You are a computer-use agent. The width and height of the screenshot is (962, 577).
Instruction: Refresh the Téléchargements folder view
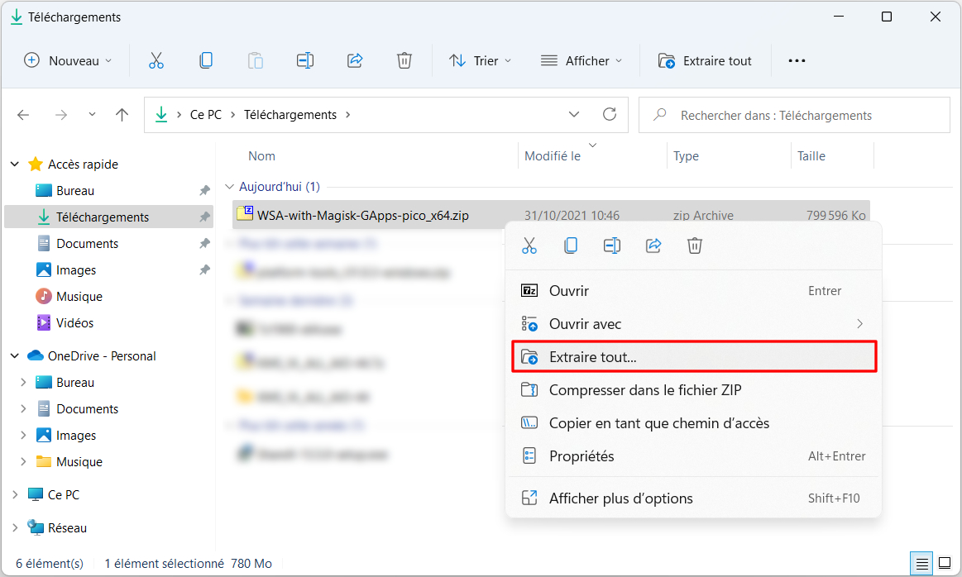[610, 114]
